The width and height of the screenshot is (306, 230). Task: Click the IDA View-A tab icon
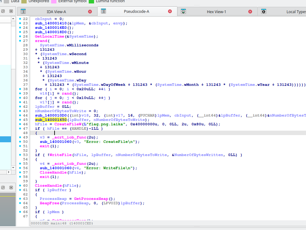tap(23, 11)
